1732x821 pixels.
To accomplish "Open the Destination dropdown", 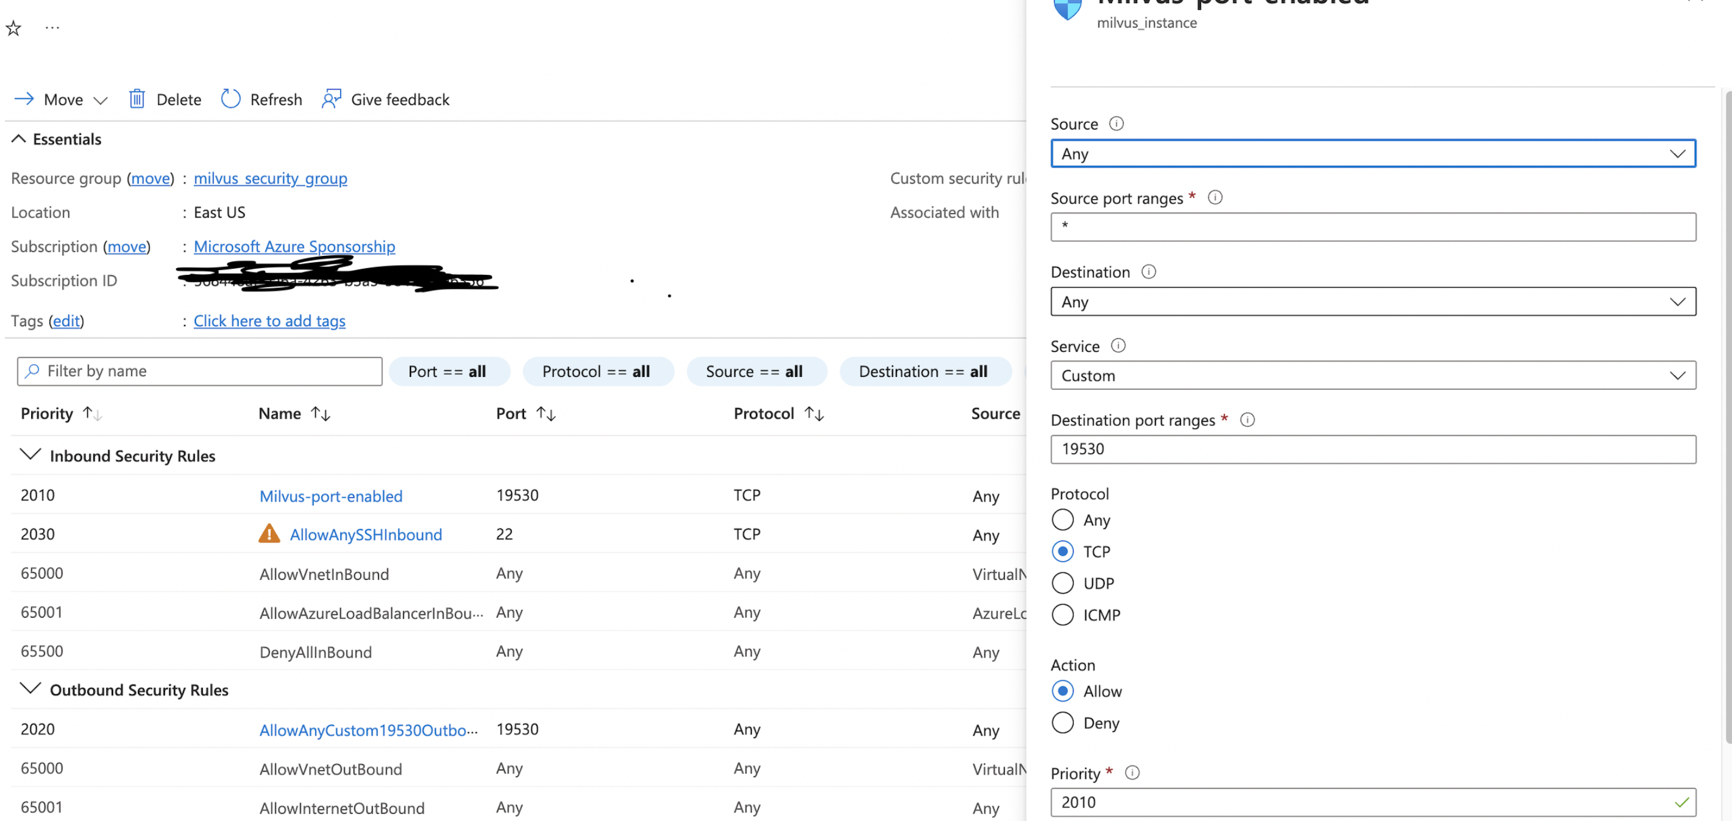I will (1373, 301).
